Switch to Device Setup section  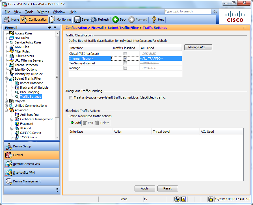[32, 146]
